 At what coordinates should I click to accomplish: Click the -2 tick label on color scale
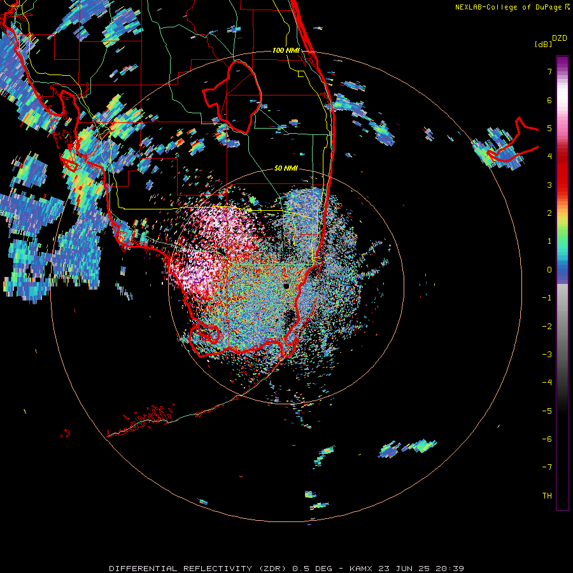[547, 327]
